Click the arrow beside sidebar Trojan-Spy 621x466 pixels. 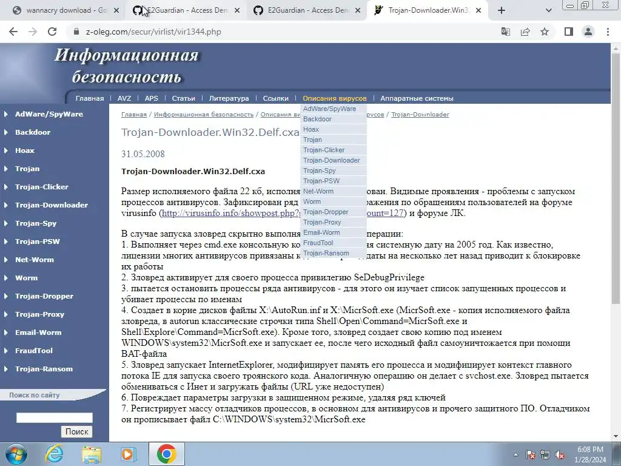point(6,223)
